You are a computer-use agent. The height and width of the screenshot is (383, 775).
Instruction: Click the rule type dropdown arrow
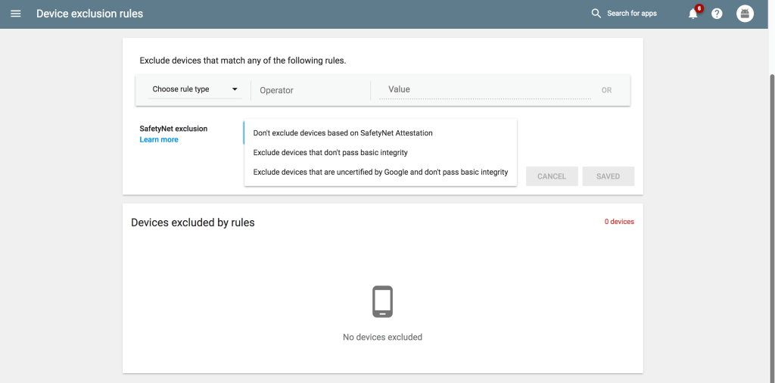pyautogui.click(x=235, y=89)
